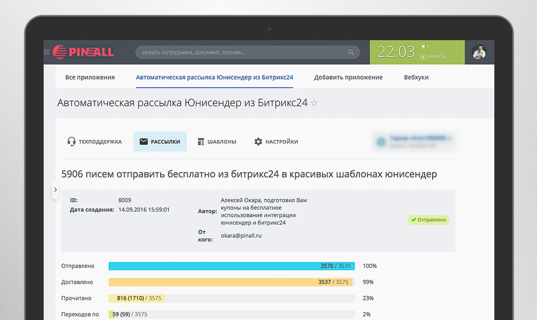Open the Добавить приложение tab
The height and width of the screenshot is (320, 537).
pos(348,77)
